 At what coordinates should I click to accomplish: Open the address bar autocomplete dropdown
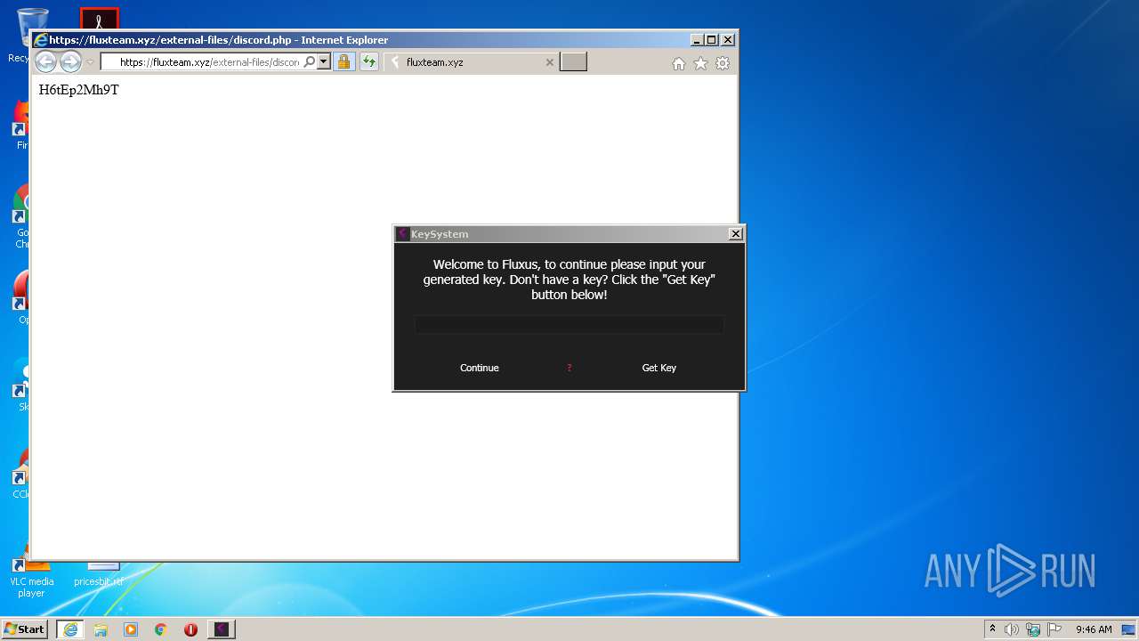point(324,62)
